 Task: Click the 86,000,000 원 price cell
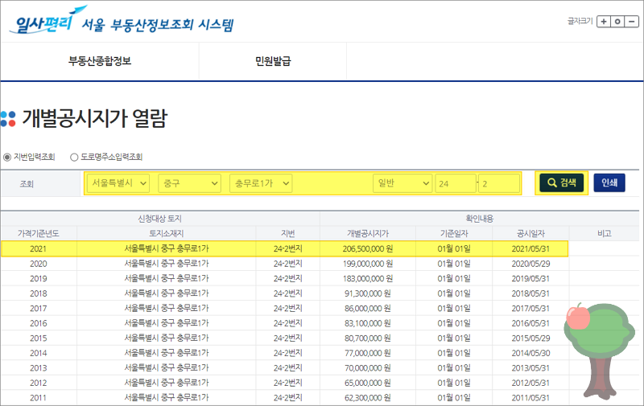point(368,309)
